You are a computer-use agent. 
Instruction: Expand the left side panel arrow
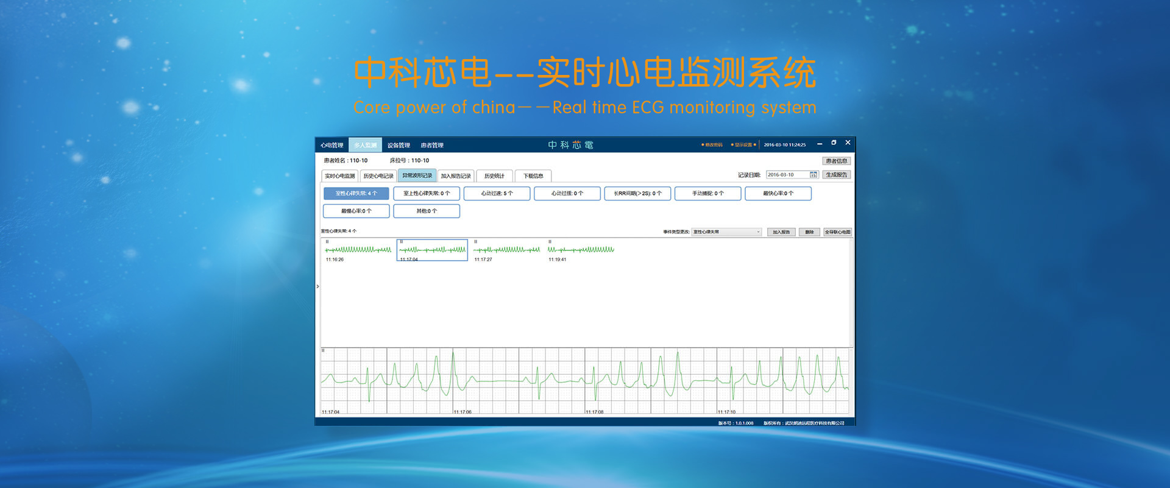[317, 286]
